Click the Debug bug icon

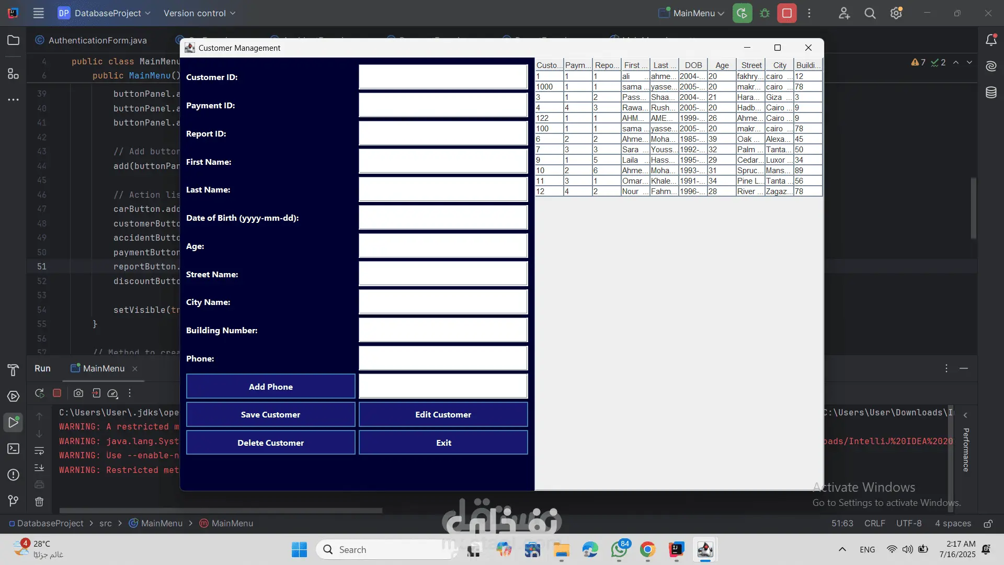765,13
